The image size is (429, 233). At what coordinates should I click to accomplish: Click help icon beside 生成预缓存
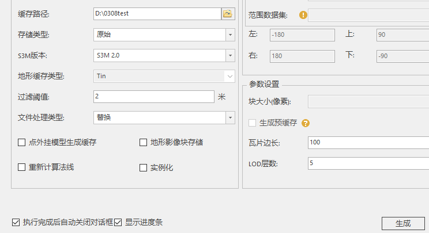(306, 123)
